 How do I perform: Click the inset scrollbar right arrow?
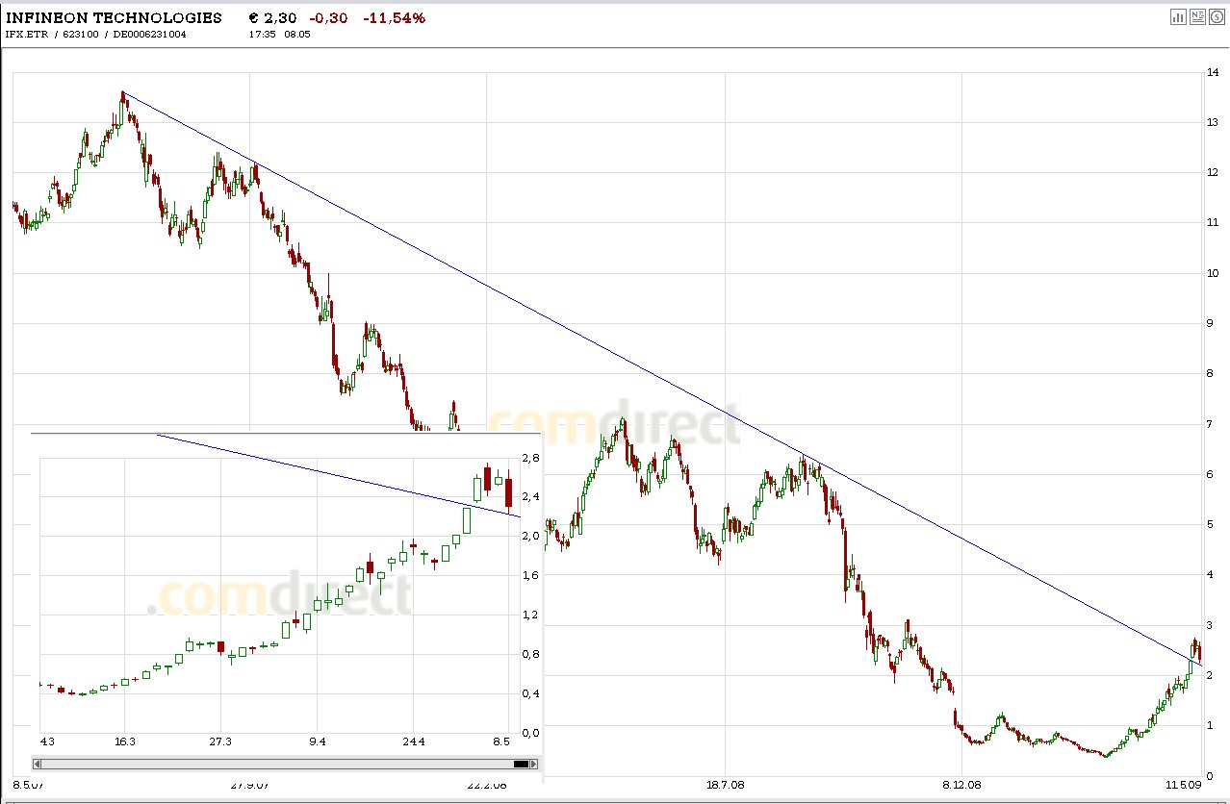pyautogui.click(x=535, y=764)
